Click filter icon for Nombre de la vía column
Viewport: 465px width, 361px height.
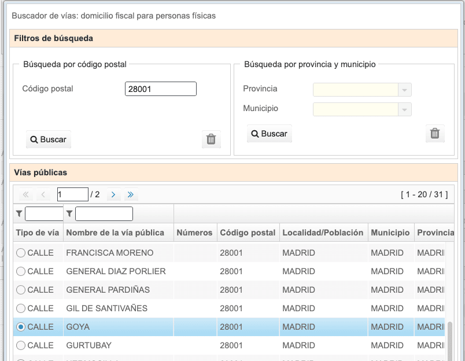(69, 214)
